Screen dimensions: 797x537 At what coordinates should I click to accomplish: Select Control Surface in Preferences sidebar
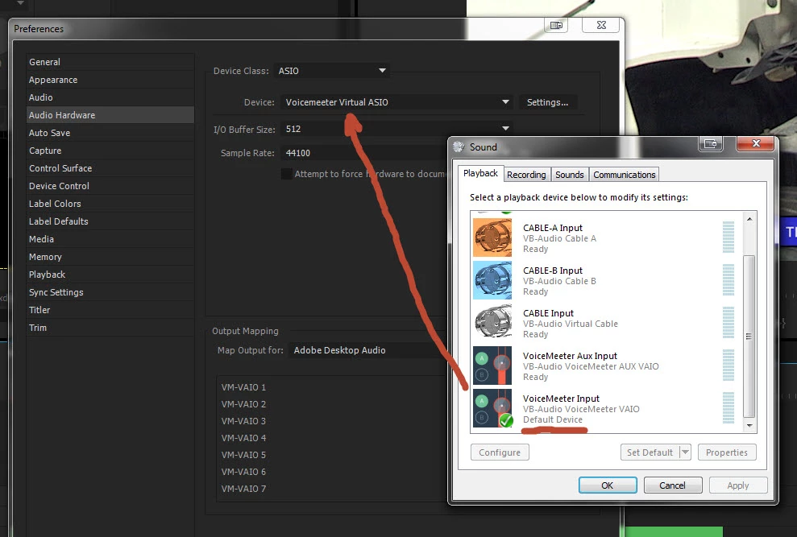point(110,168)
